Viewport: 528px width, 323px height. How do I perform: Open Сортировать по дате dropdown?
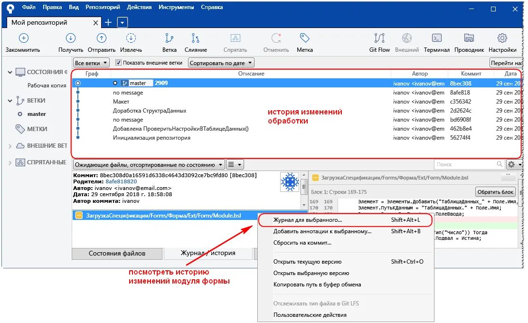click(221, 63)
